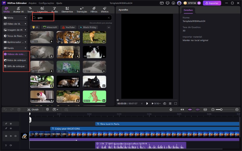
Task: Open the Transição tab
Action: coord(82,10)
